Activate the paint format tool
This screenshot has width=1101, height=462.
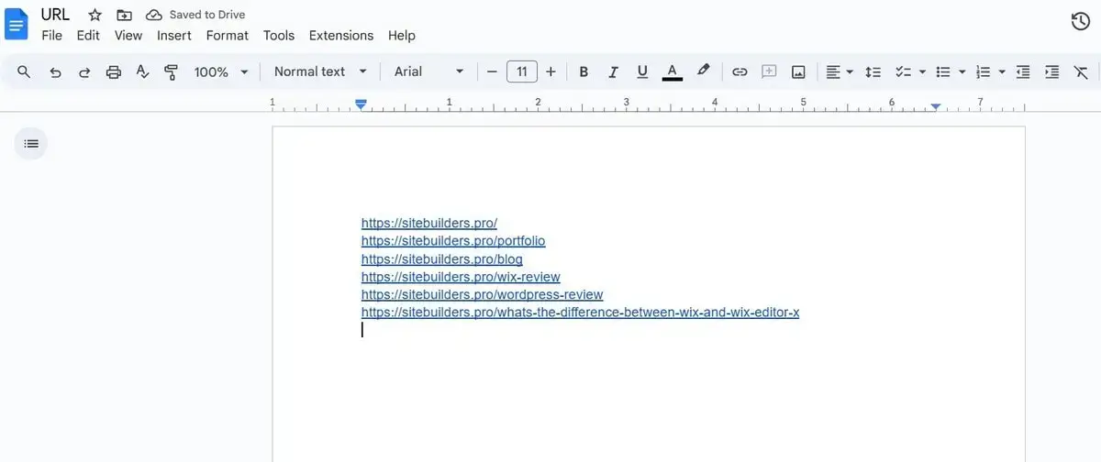click(x=171, y=71)
